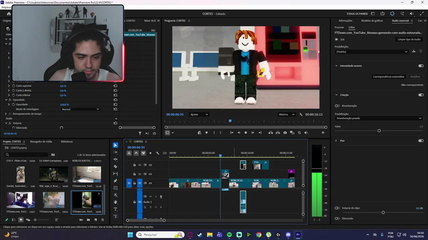Add a marker in the timeline
Image resolution: width=428 pixels, height=240 pixels.
pos(150,153)
